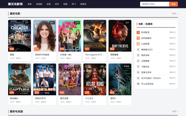186x116 pixels.
Task: Expand 更多 beside 最新电视剧
Action: click(x=175, y=111)
